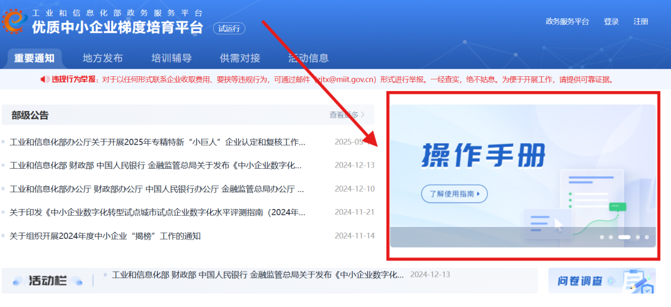Image resolution: width=671 pixels, height=307 pixels.
Task: Open the 政务服务平台 link
Action: pos(567,22)
